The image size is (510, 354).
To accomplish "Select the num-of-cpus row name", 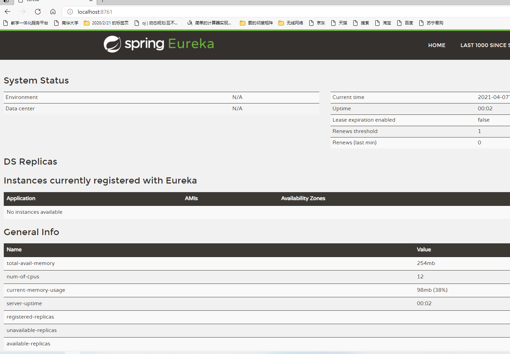I will (x=23, y=277).
